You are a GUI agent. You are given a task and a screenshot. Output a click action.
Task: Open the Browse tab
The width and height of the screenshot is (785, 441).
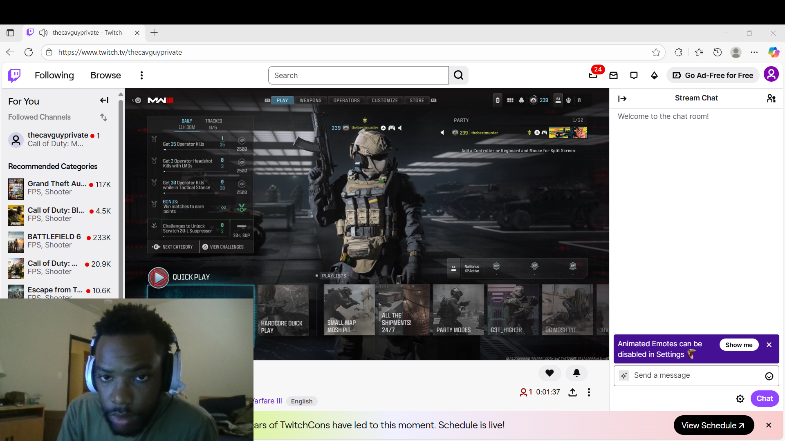point(105,75)
